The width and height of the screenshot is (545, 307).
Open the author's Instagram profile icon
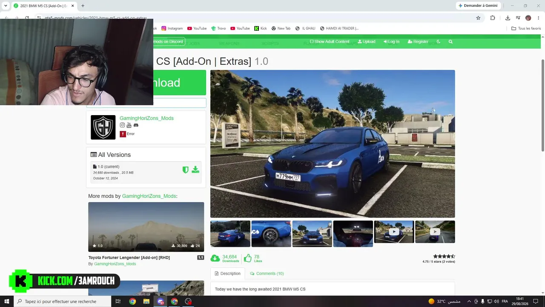point(122,125)
